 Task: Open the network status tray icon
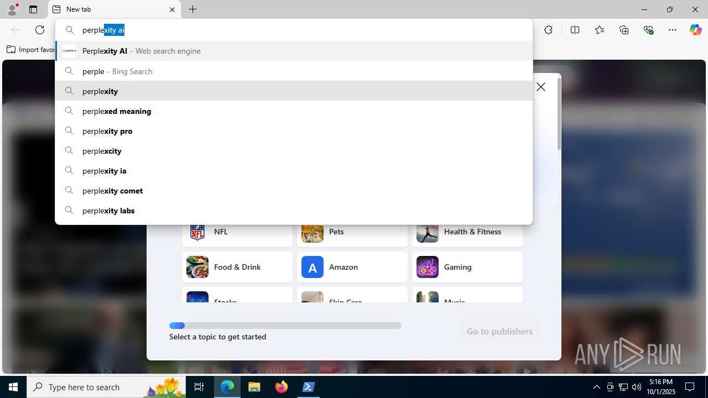[x=623, y=387]
